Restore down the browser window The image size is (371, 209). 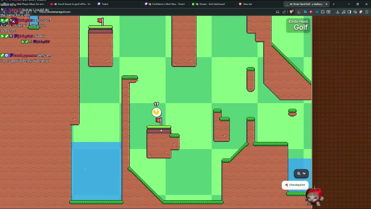pos(358,4)
